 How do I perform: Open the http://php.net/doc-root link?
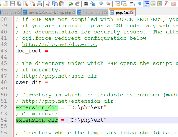point(60,45)
